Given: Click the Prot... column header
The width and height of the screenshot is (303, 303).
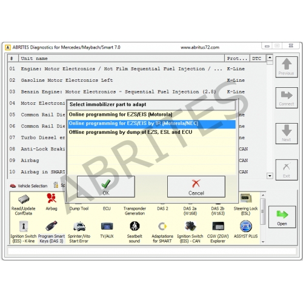Looking at the screenshot, I should 237,58.
